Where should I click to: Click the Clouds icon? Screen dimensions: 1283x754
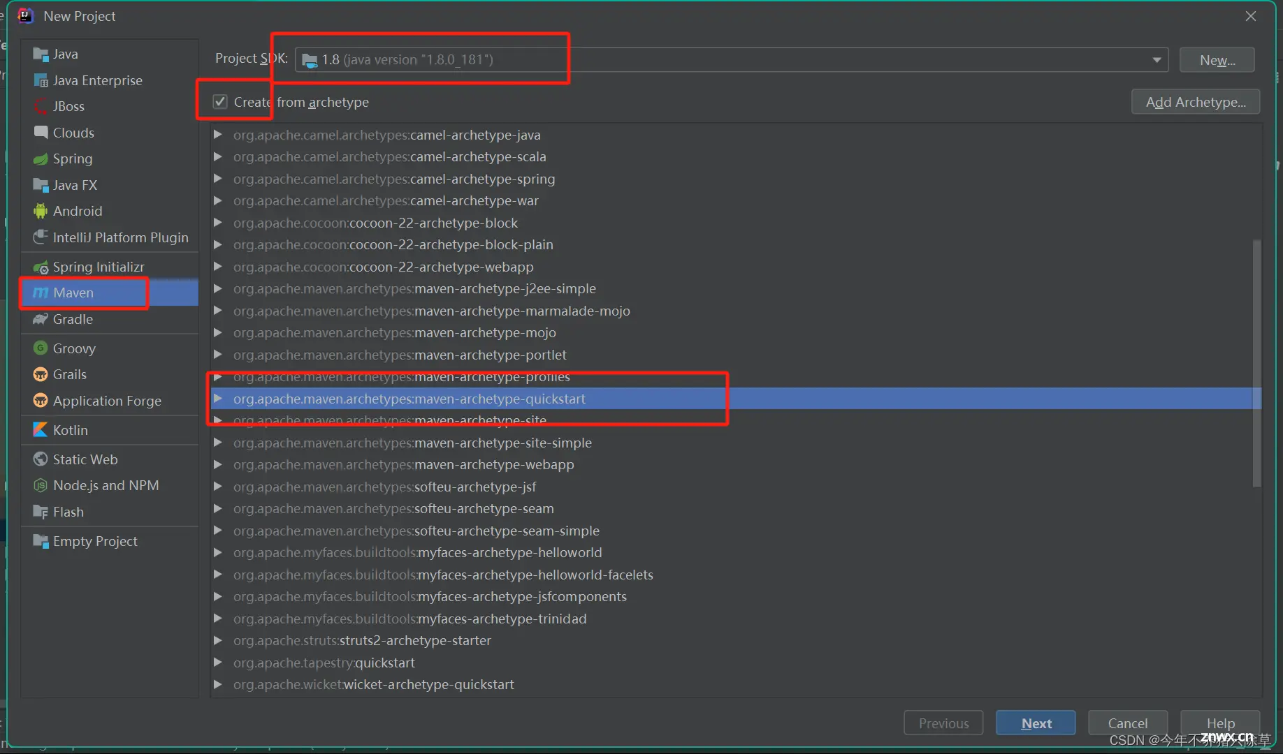(x=41, y=133)
